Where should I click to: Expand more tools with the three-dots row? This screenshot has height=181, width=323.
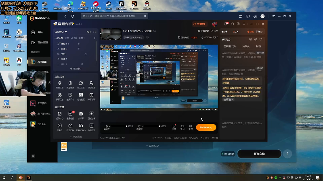pyautogui.click(x=76, y=137)
